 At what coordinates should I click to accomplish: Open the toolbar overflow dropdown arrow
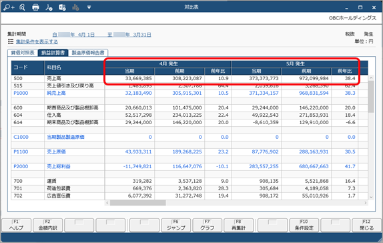(x=89, y=7)
